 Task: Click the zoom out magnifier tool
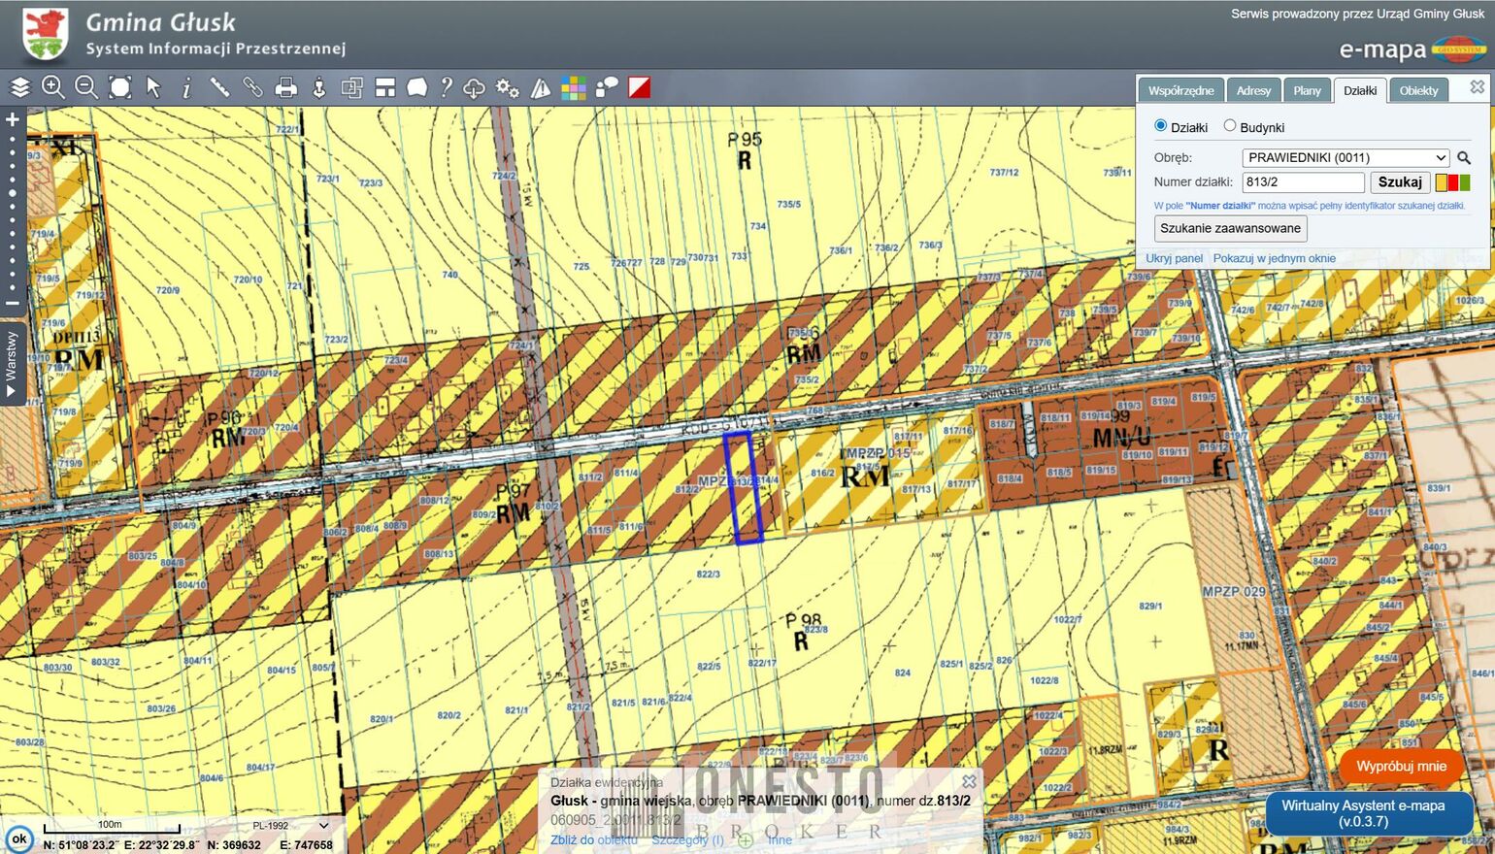(86, 88)
